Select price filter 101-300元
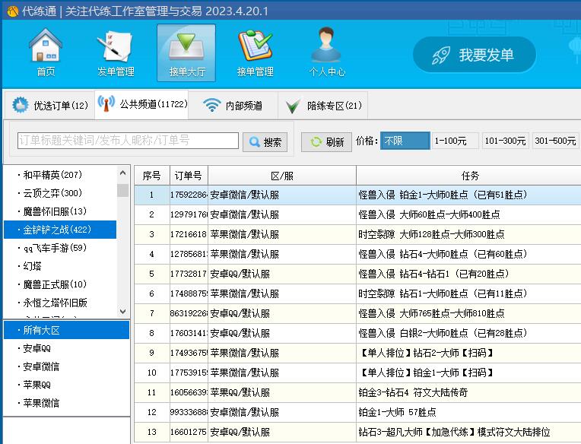Image resolution: width=581 pixels, height=444 pixels. (x=506, y=141)
